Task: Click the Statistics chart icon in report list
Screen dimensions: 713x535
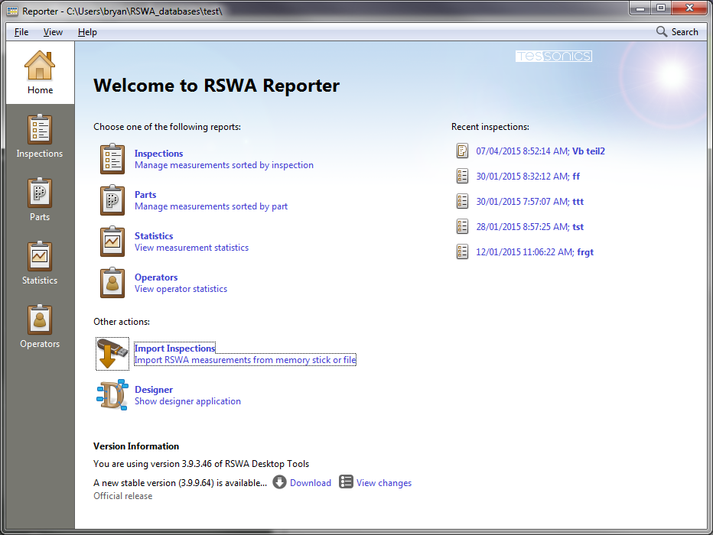Action: pos(112,242)
